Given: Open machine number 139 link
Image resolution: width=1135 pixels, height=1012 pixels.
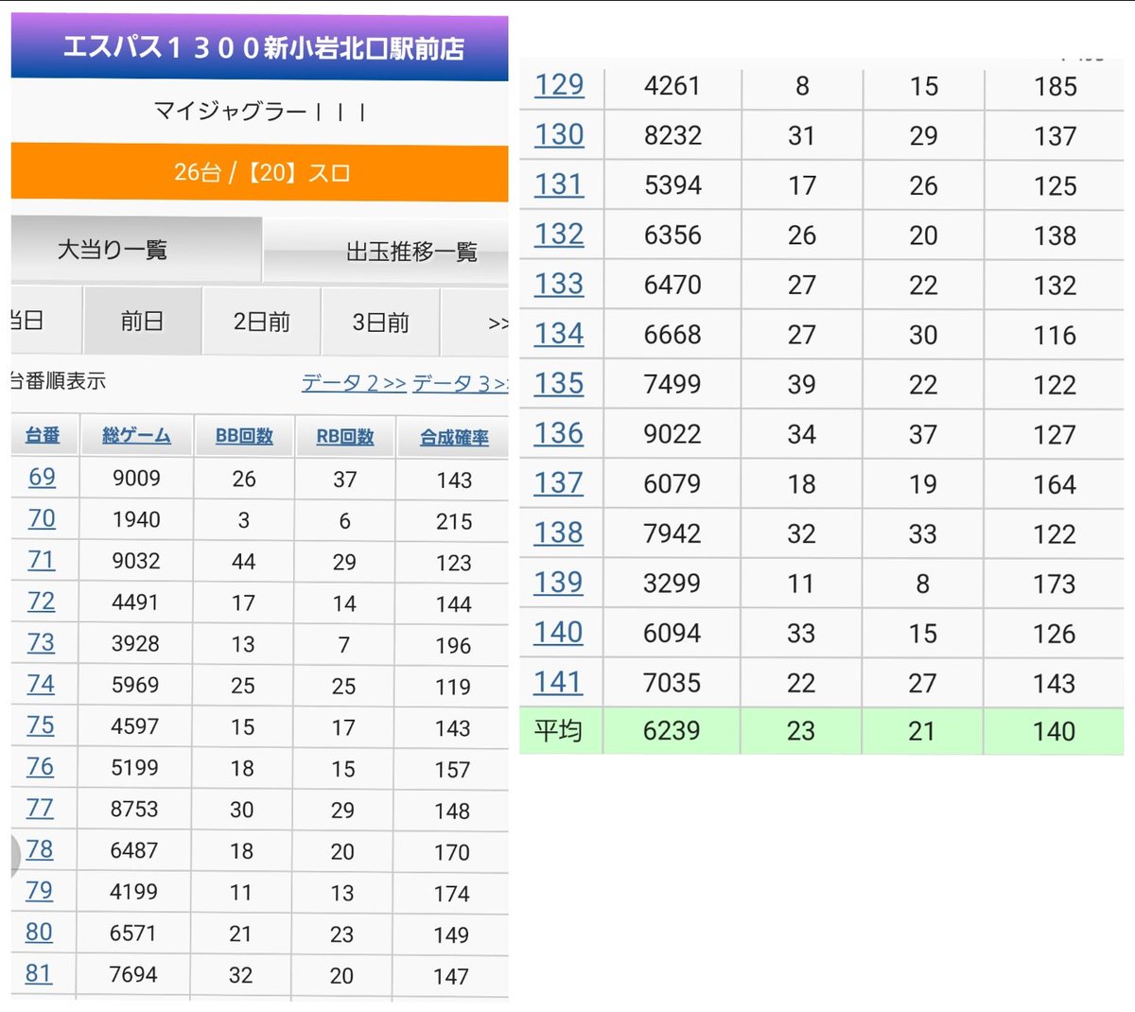Looking at the screenshot, I should 559,583.
